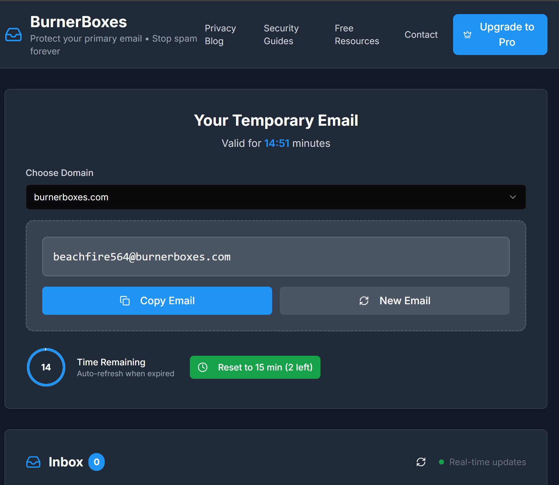Click the clock icon on the Reset button
This screenshot has width=559, height=485.
(203, 367)
